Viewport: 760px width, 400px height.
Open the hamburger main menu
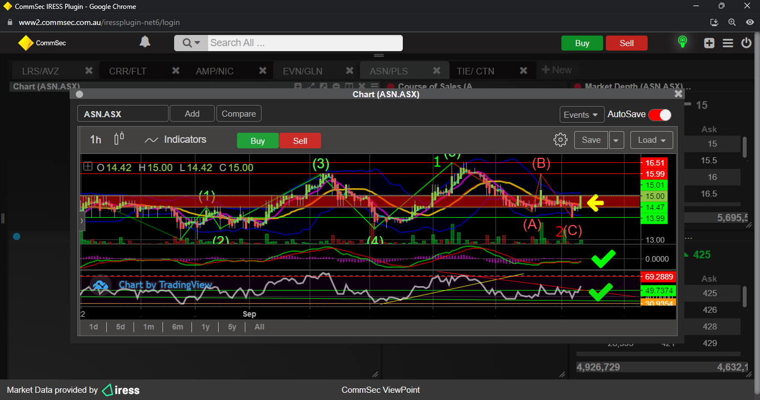(728, 43)
